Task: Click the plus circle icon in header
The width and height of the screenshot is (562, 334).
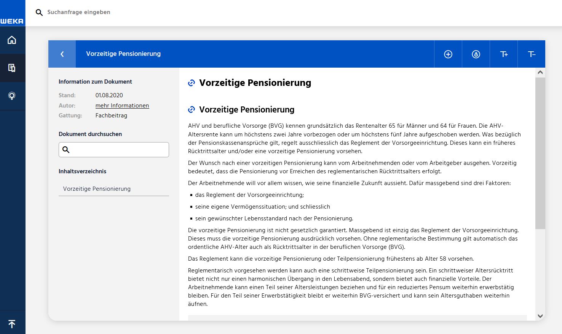Action: click(x=448, y=54)
